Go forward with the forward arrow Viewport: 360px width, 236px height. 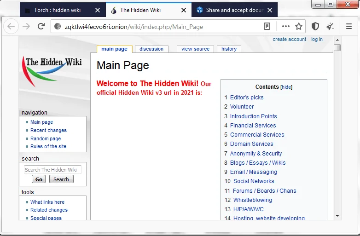coord(26,27)
